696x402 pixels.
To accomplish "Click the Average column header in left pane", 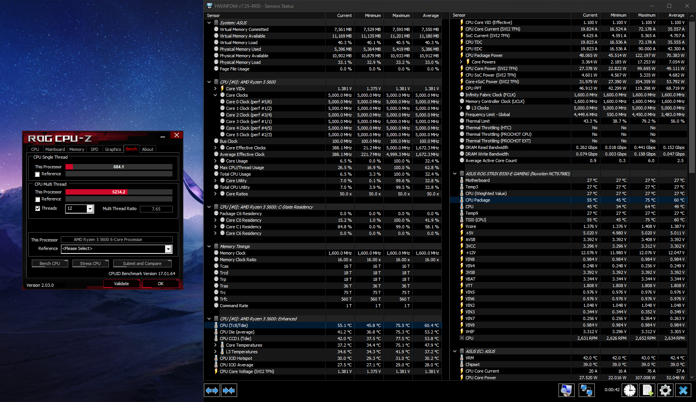I will 427,16.
